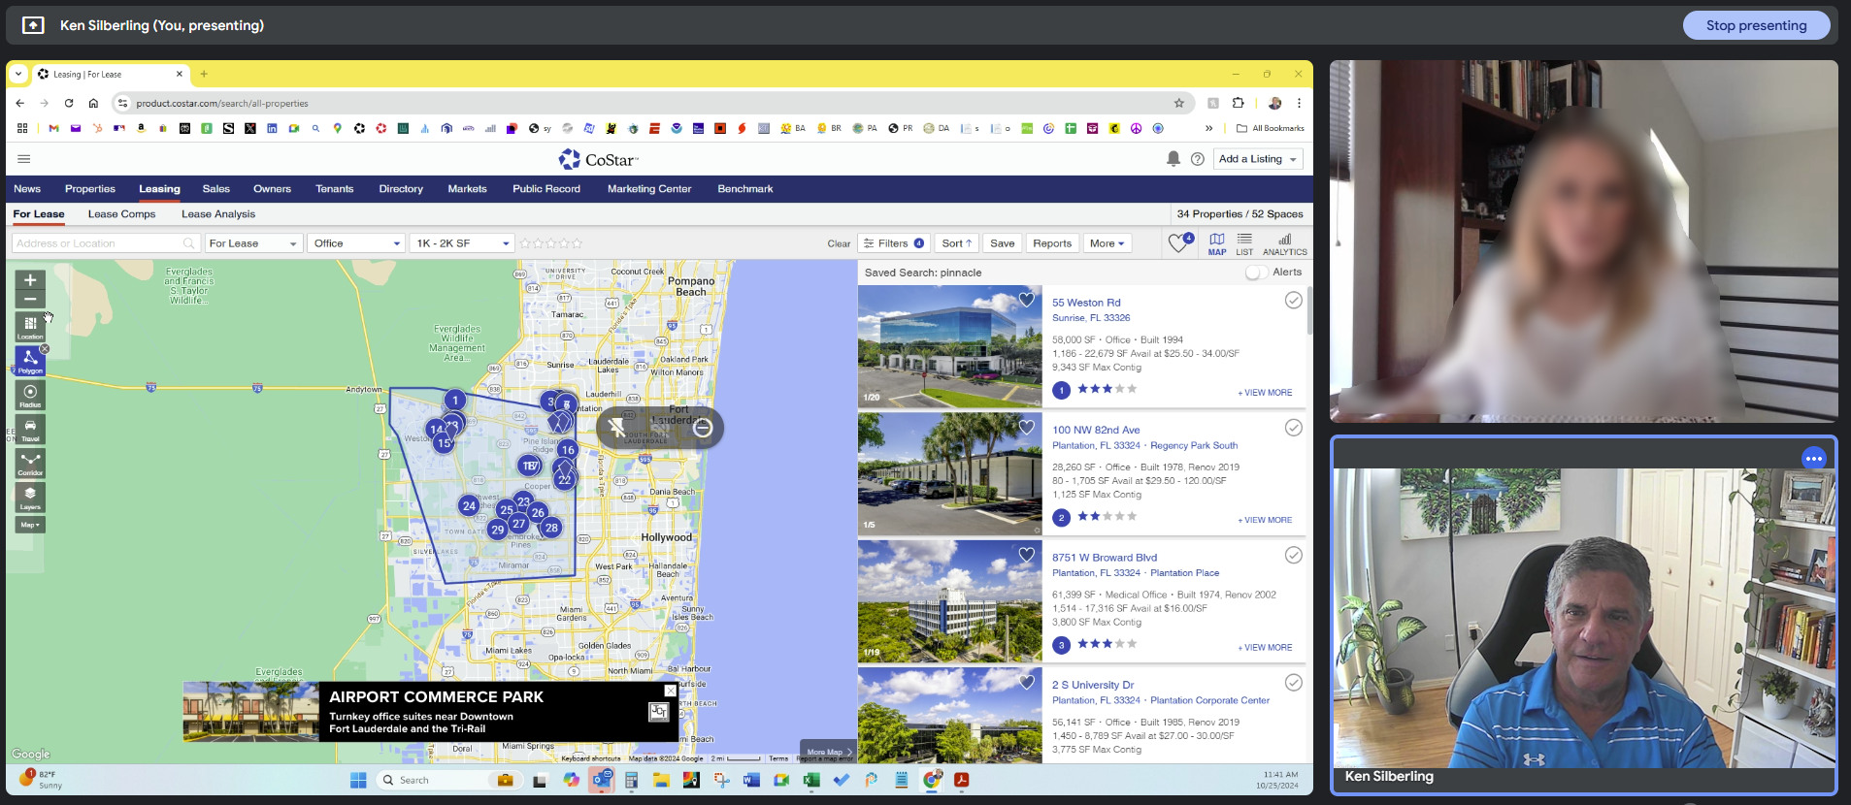Viewport: 1851px width, 805px height.
Task: Click the Address or Location search field
Action: tap(97, 243)
